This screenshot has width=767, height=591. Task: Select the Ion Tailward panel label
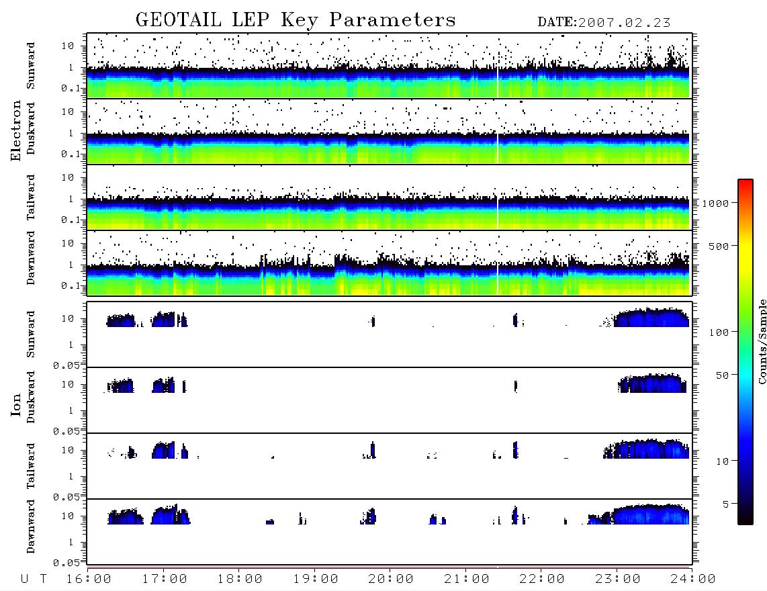pyautogui.click(x=31, y=466)
